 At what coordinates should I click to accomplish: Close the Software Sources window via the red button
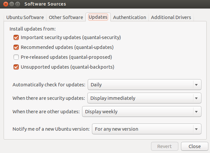point(6,4)
